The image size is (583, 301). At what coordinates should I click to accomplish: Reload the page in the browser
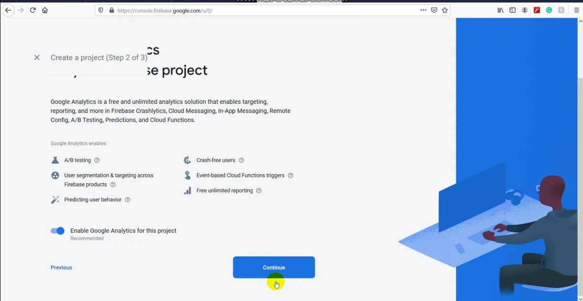click(32, 10)
